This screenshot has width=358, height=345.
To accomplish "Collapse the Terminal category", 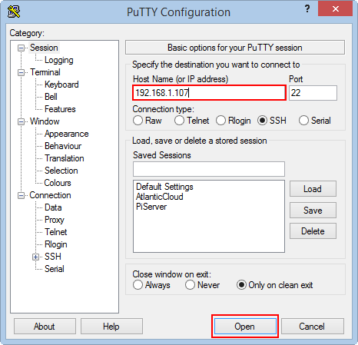I will [x=21, y=72].
